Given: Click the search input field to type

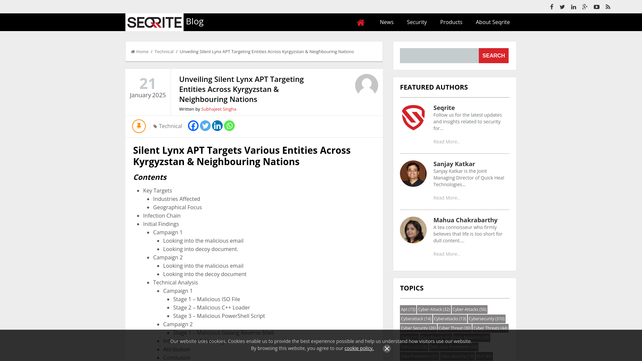Looking at the screenshot, I should pyautogui.click(x=439, y=55).
